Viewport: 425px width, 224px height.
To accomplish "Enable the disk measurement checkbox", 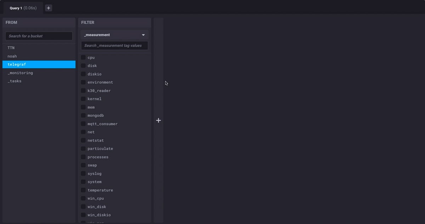I will [83, 66].
